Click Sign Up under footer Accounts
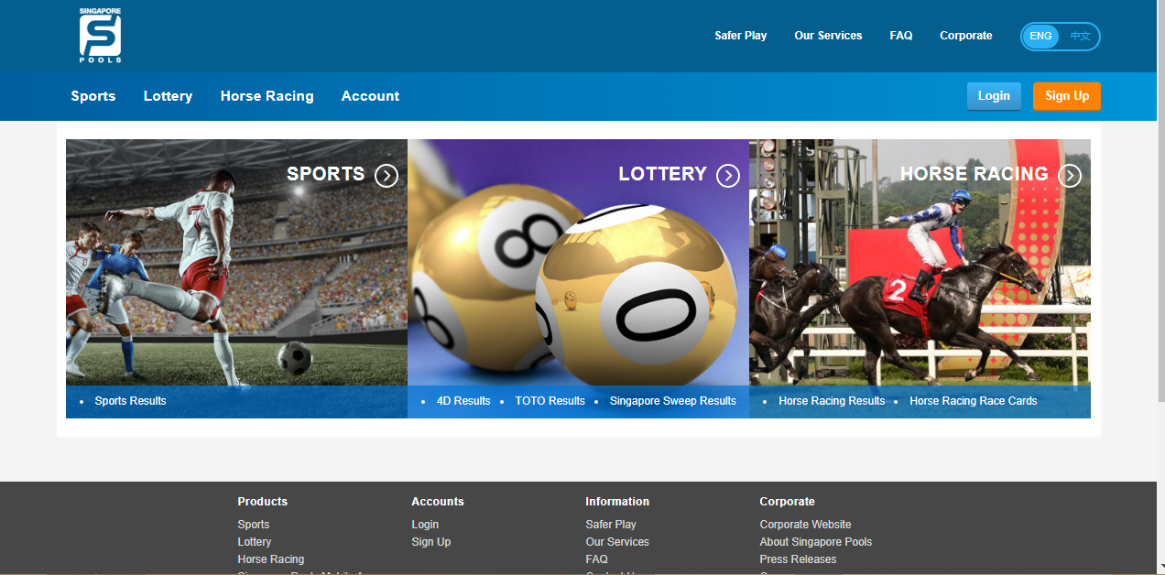Image resolution: width=1165 pixels, height=575 pixels. [431, 542]
